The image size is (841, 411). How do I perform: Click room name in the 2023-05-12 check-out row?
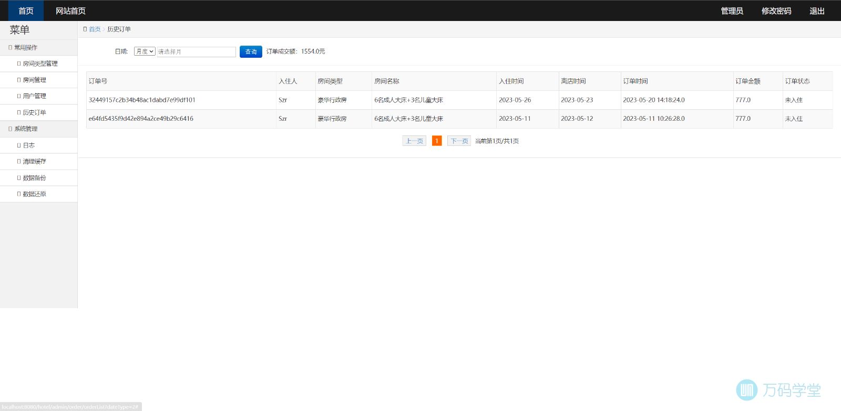coord(408,119)
